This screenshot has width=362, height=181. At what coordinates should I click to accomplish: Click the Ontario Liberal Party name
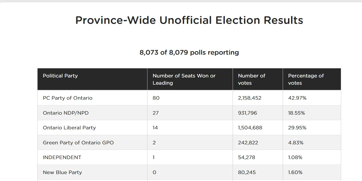click(69, 128)
